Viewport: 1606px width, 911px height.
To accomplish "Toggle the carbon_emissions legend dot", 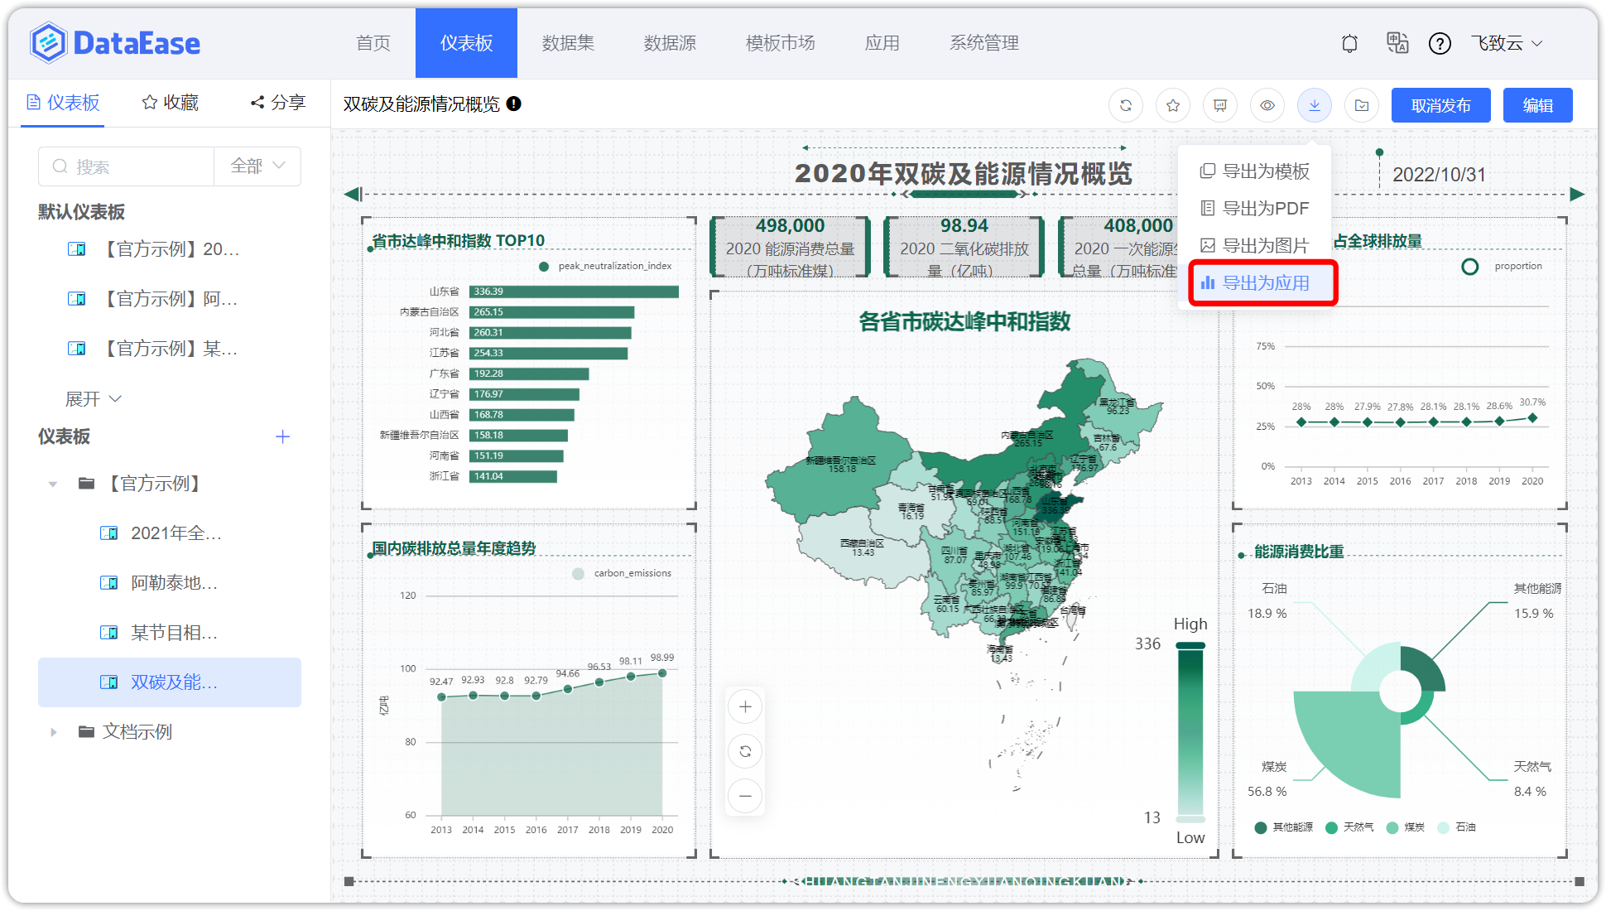I will click(578, 572).
